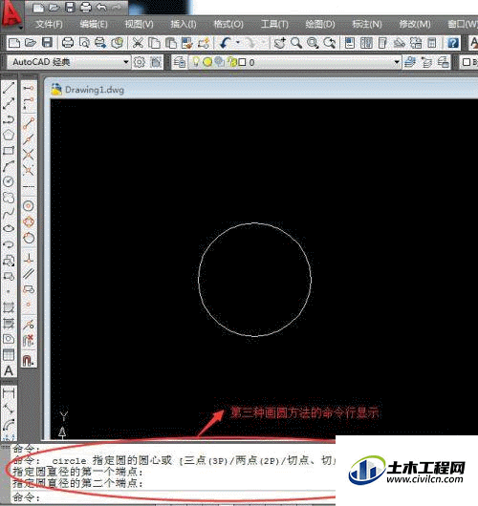Open Object Snap Settings magnet icon
The width and height of the screenshot is (478, 506).
29,360
